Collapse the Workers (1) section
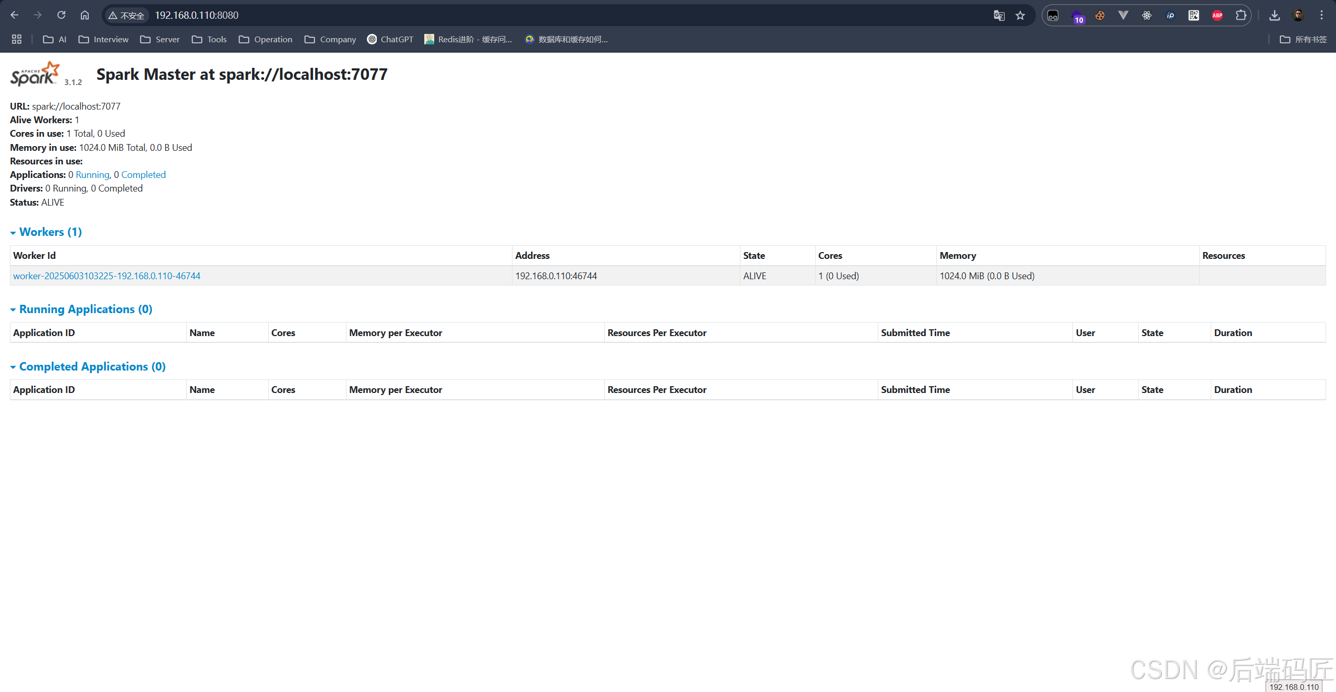Screen dimensions: 1336x692 (x=50, y=232)
